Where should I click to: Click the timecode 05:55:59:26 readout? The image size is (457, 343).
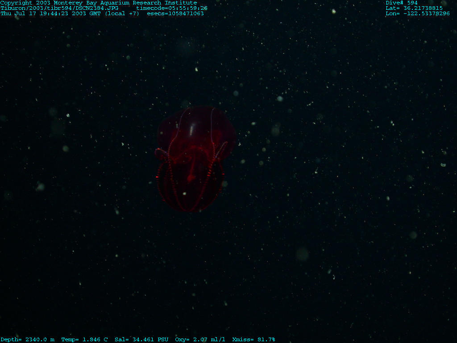click(172, 8)
